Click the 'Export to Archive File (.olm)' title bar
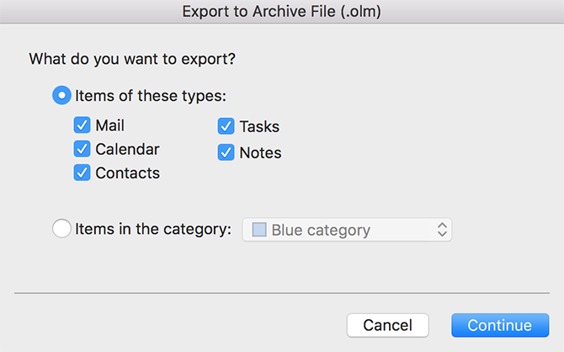This screenshot has width=564, height=352. [x=282, y=12]
